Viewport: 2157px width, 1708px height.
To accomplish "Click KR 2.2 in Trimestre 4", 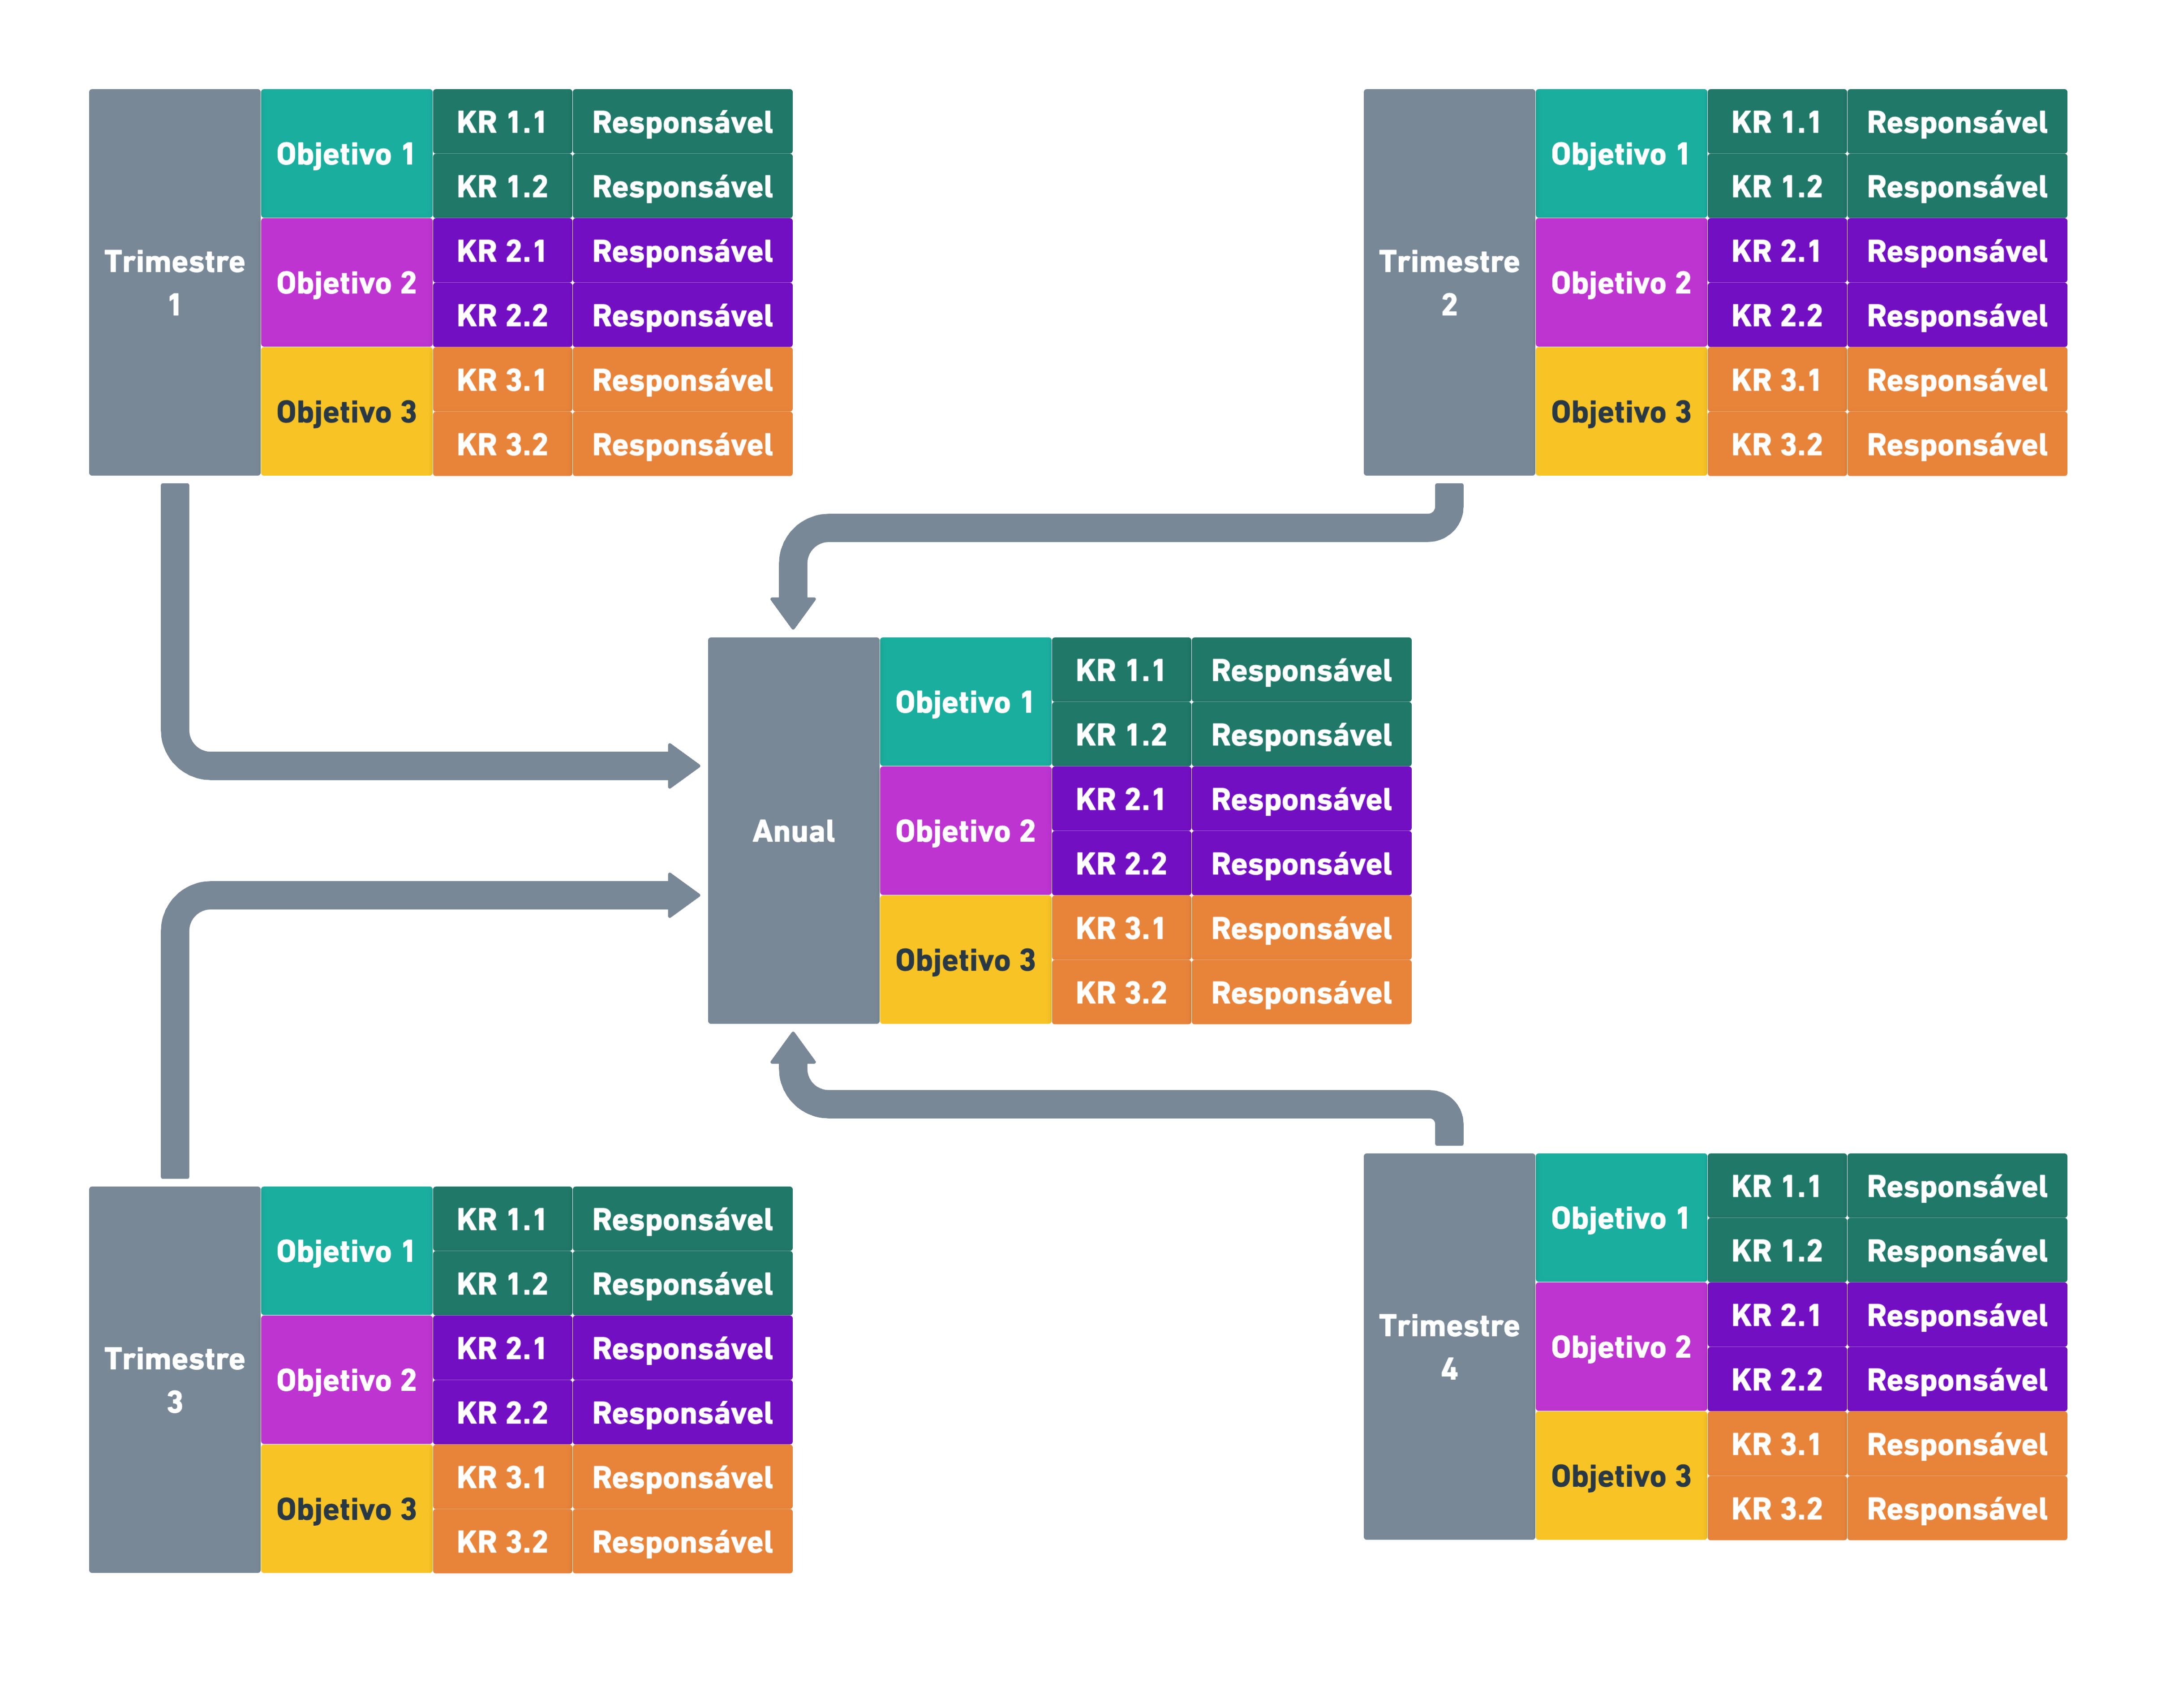I will [1777, 1379].
